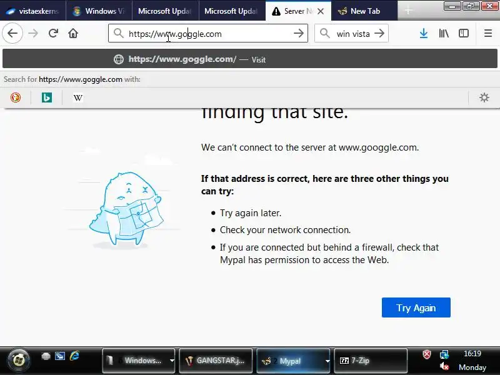Viewport: 500px width, 375px height.
Task: Open the library icon
Action: click(x=444, y=33)
